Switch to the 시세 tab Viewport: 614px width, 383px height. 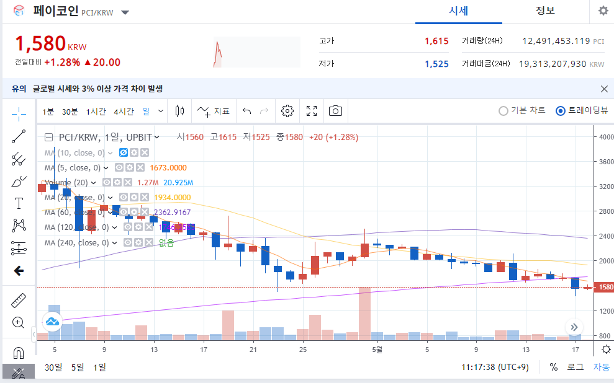[x=459, y=11]
